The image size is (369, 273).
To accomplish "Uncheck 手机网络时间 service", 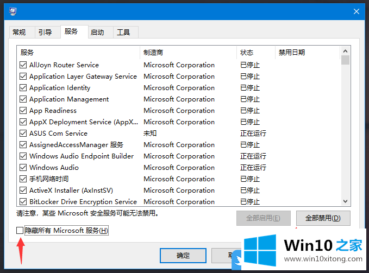I will click(x=23, y=179).
